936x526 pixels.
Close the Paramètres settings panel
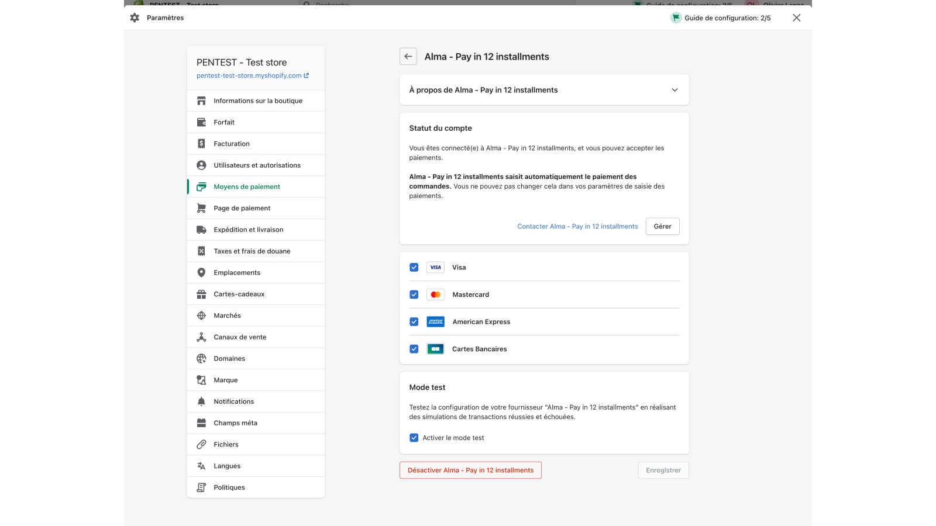[796, 18]
